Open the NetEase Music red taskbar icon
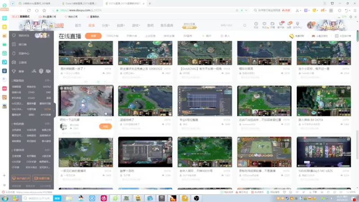Screen dimensions: 359x202 click(104, 198)
